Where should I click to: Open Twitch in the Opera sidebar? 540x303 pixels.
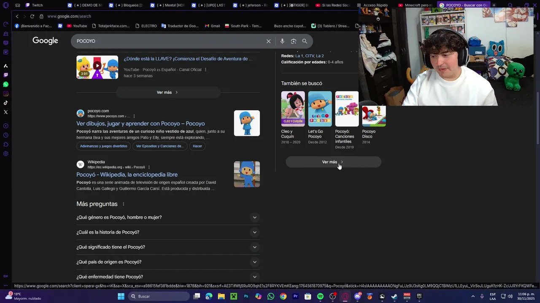click(5, 75)
